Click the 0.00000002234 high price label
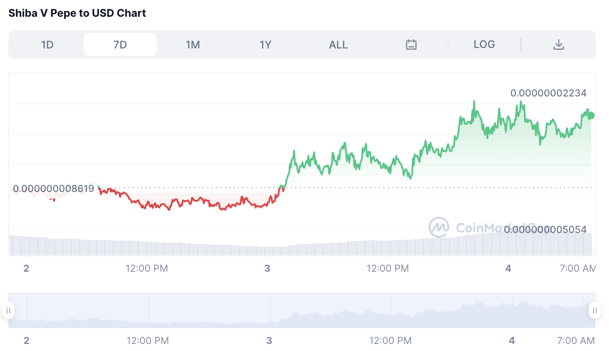The image size is (609, 351). coord(548,93)
